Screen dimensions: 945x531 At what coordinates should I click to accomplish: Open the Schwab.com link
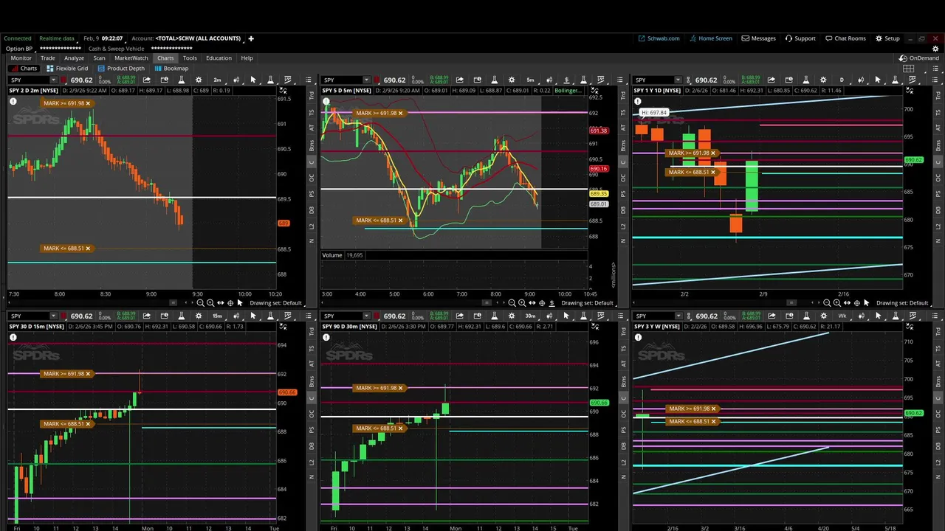[x=659, y=38]
